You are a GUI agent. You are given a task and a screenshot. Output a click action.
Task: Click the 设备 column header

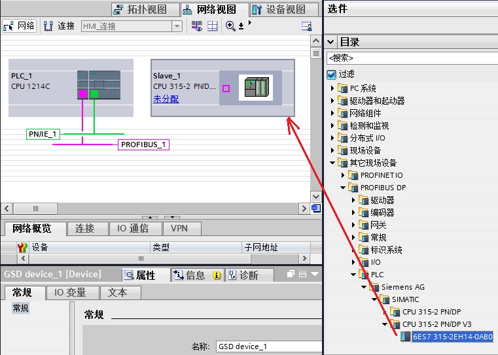coord(89,247)
